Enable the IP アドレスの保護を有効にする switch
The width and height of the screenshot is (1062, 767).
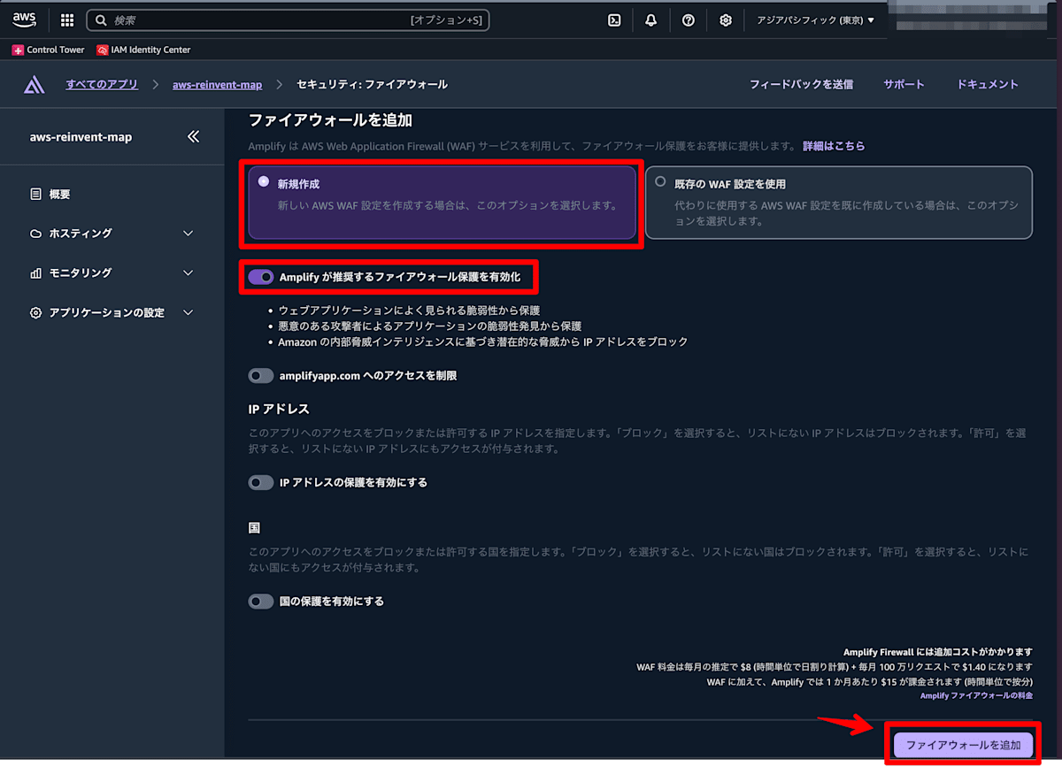[x=261, y=483]
